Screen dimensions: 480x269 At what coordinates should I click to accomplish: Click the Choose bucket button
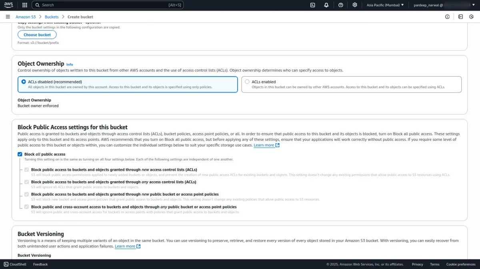click(37, 35)
